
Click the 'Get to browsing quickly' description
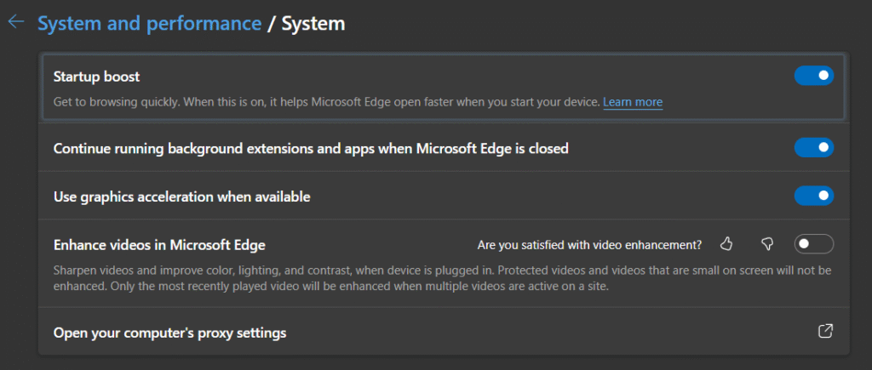[327, 102]
